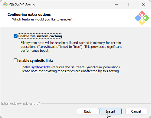
Task: Click the file system caching description text
Action: [x=71, y=47]
